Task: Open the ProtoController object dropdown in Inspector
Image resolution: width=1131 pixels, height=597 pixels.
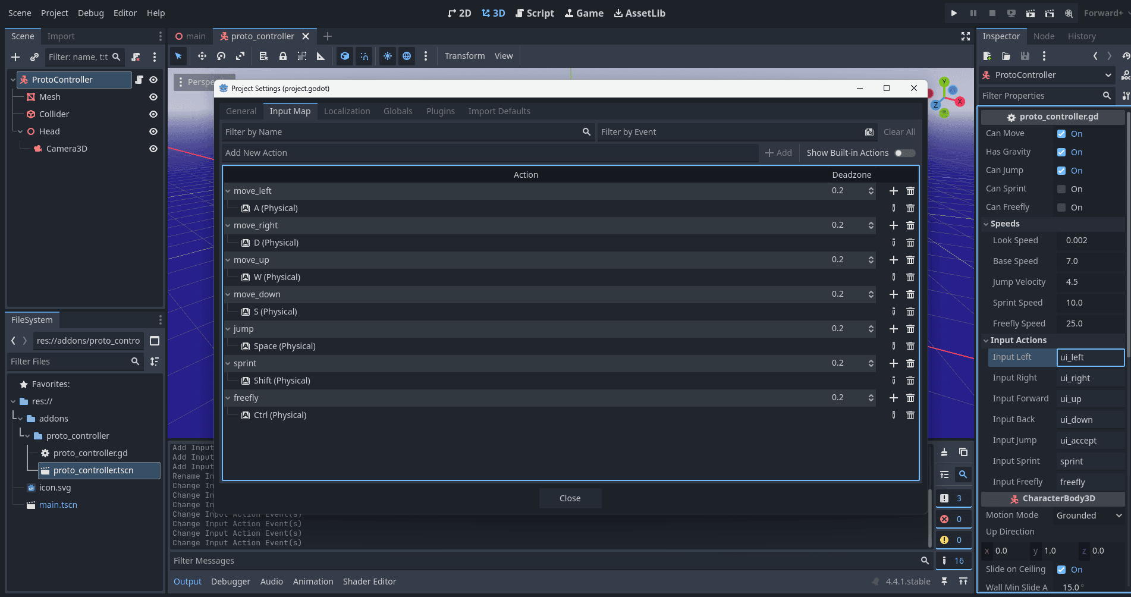Action: click(x=1047, y=75)
